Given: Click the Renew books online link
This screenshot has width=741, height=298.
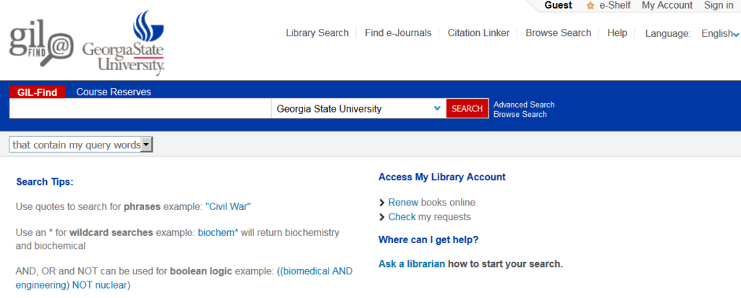Looking at the screenshot, I should [x=403, y=202].
